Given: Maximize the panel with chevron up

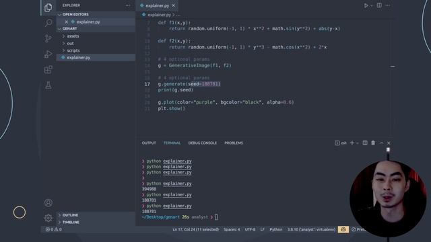Looking at the screenshot, I should click(381, 143).
